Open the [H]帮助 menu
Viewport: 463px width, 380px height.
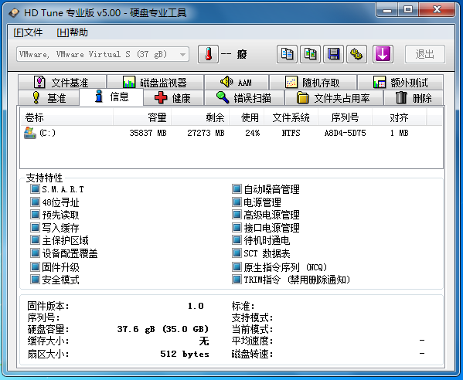pos(73,32)
